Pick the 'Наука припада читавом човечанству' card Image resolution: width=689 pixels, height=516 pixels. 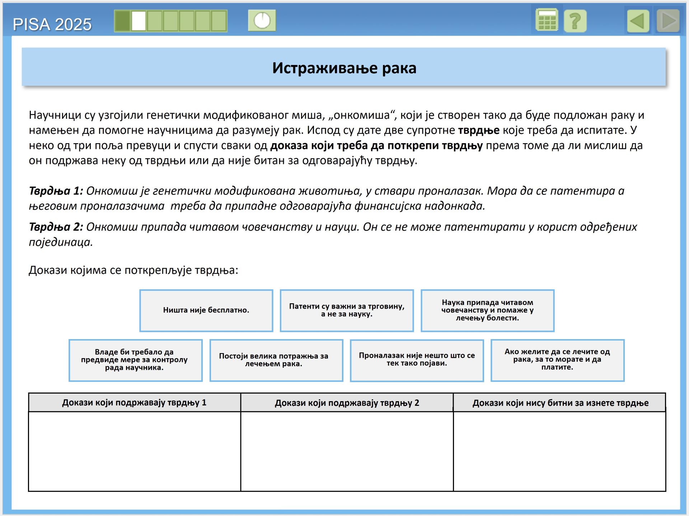coord(487,310)
